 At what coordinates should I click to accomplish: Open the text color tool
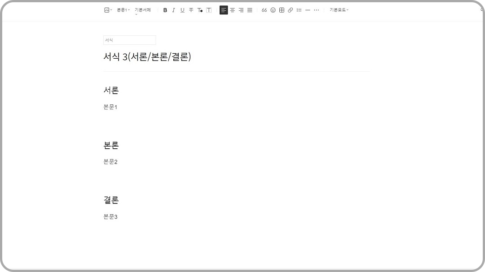(200, 10)
